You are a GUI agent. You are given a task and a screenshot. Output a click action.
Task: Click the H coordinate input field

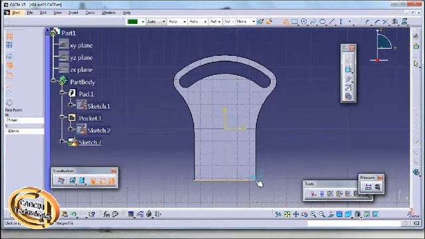[25, 120]
